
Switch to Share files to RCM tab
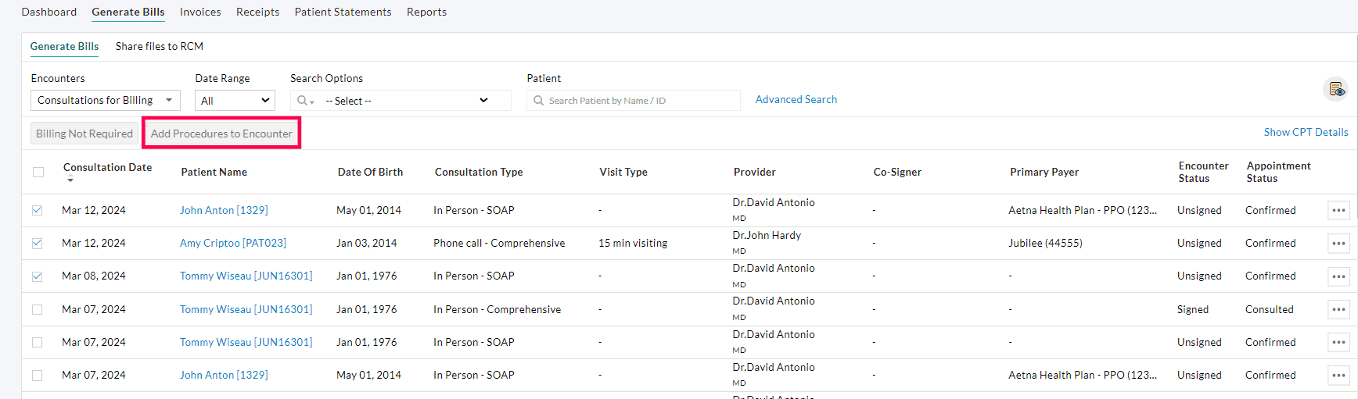pos(160,46)
